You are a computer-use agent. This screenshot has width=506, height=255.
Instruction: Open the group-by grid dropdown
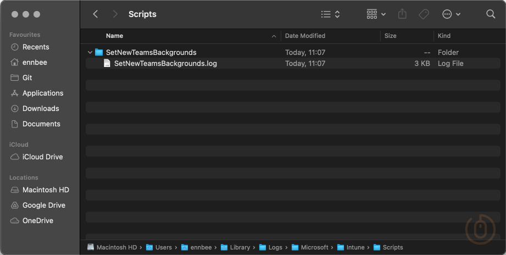(376, 14)
